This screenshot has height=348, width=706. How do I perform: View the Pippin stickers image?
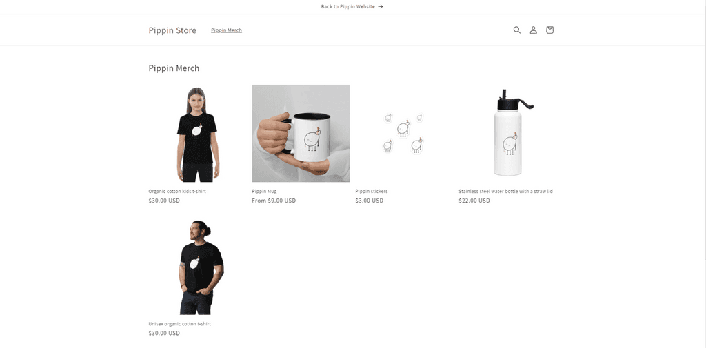pos(404,133)
